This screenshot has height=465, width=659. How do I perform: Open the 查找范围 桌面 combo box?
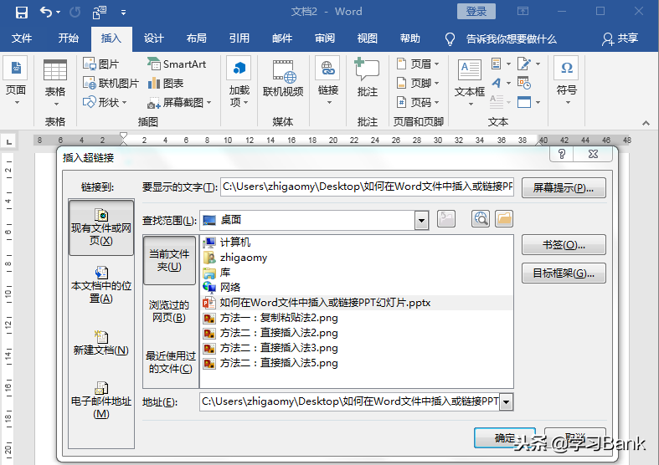point(314,220)
